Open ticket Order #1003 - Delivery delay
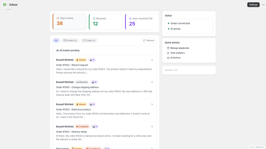266x149 pixels. click(104, 133)
